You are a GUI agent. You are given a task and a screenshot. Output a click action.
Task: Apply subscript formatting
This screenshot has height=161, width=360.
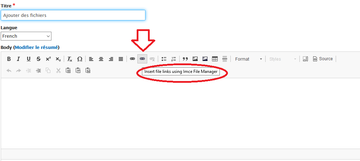tap(58, 59)
